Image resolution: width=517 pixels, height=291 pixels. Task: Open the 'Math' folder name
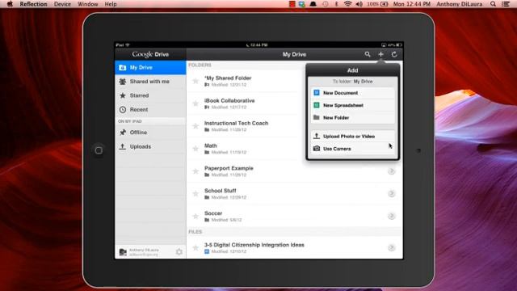click(211, 145)
